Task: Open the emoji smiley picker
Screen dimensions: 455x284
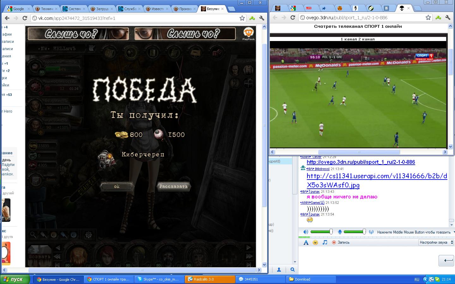Action: pyautogui.click(x=315, y=242)
